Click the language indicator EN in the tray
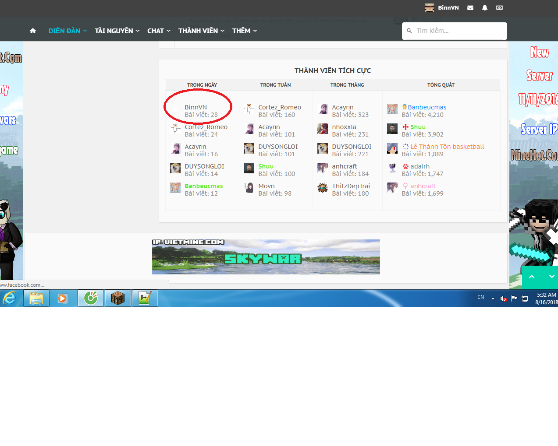Viewport: 558px width, 446px height. pos(481,297)
